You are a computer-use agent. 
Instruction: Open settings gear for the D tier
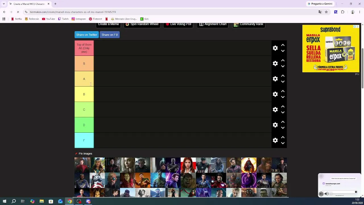coord(275,125)
